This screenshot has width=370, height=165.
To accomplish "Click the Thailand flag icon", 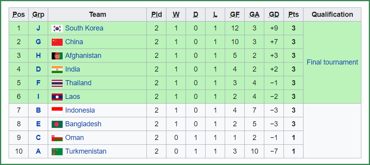I will click(x=57, y=83).
